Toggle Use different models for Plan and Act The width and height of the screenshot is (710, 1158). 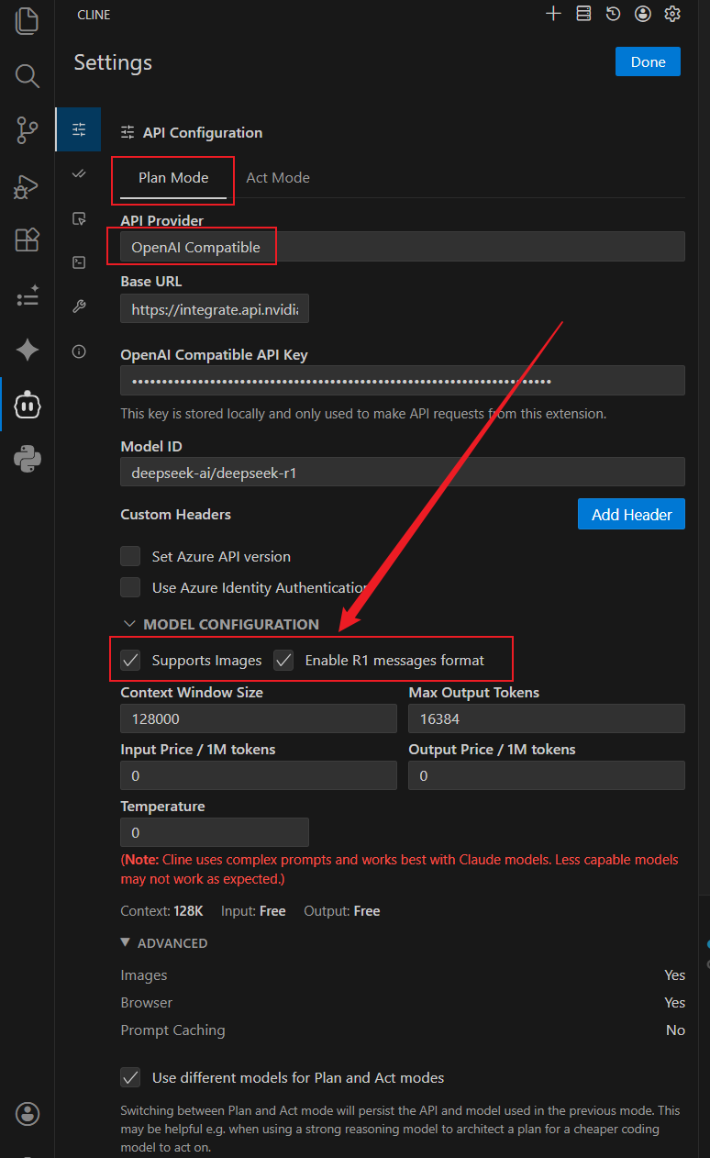(x=131, y=1077)
